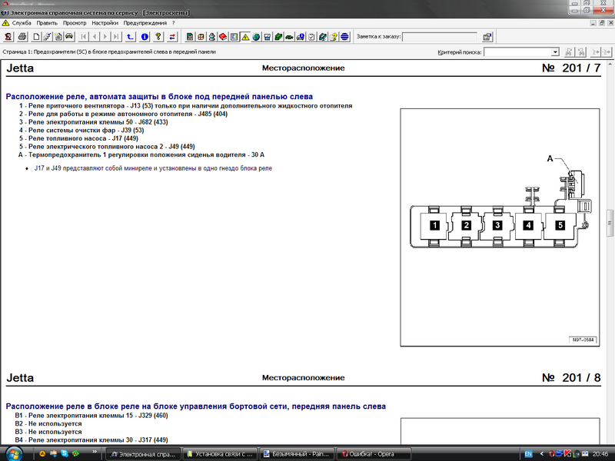Expand the Критерий поиска dropdown arrow
This screenshot has height=461, width=615.
click(x=555, y=51)
